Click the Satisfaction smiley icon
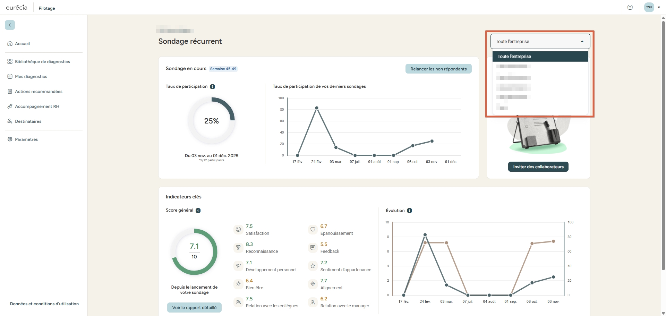This screenshot has height=316, width=666. 238,229
